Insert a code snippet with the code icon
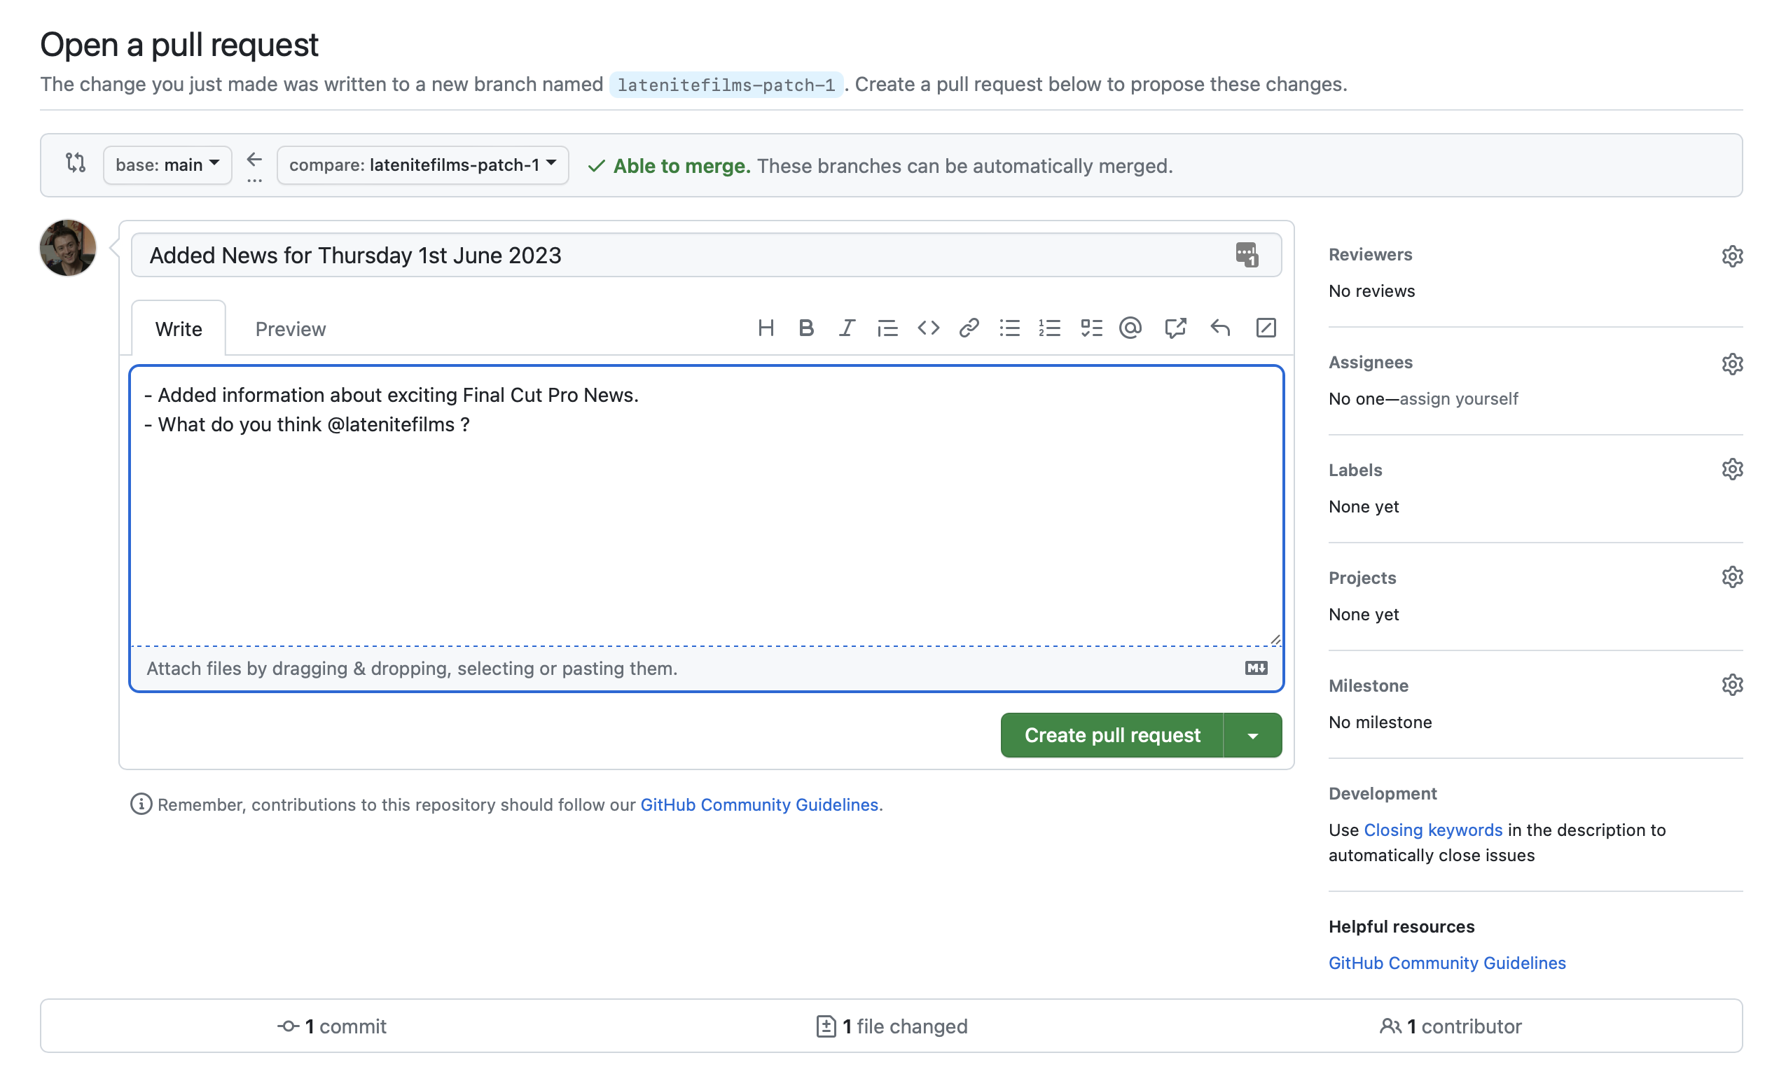This screenshot has width=1772, height=1074. pos(928,328)
